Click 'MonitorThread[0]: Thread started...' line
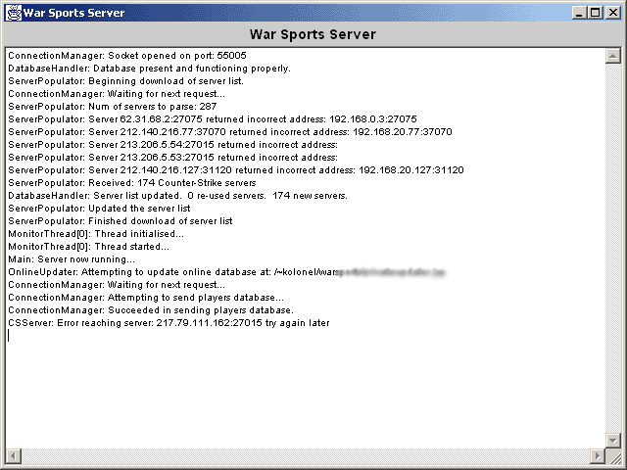The height and width of the screenshot is (470, 627). [x=88, y=247]
